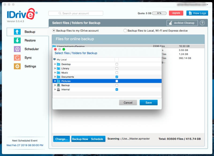Check the Pictures folder checkbox
The image size is (214, 156).
117,81
